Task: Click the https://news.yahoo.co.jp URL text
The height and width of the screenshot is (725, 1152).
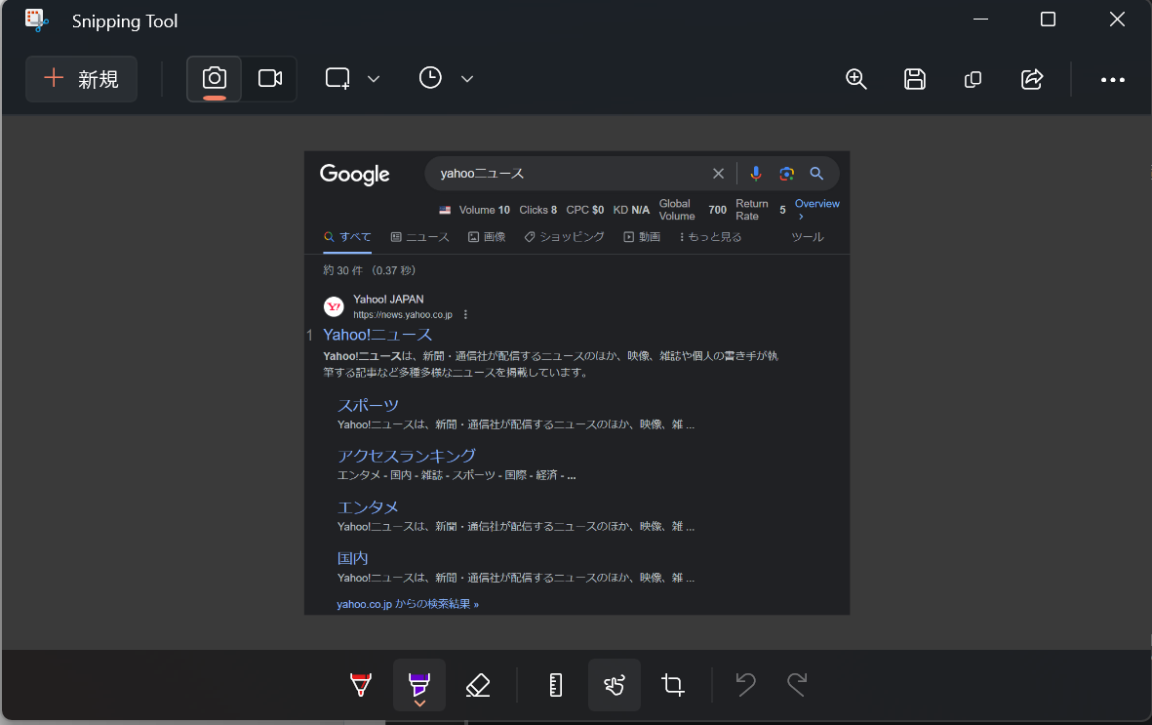Action: [x=403, y=315]
